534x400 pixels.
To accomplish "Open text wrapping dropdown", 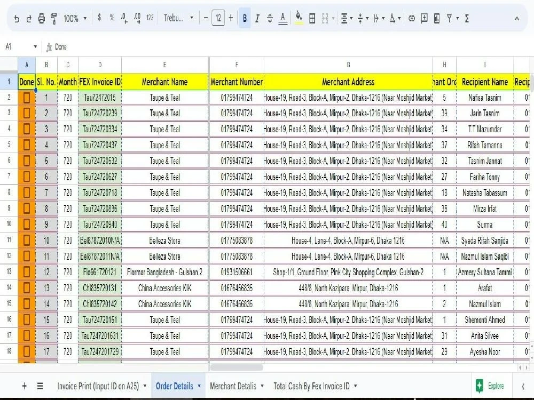I will coord(379,18).
